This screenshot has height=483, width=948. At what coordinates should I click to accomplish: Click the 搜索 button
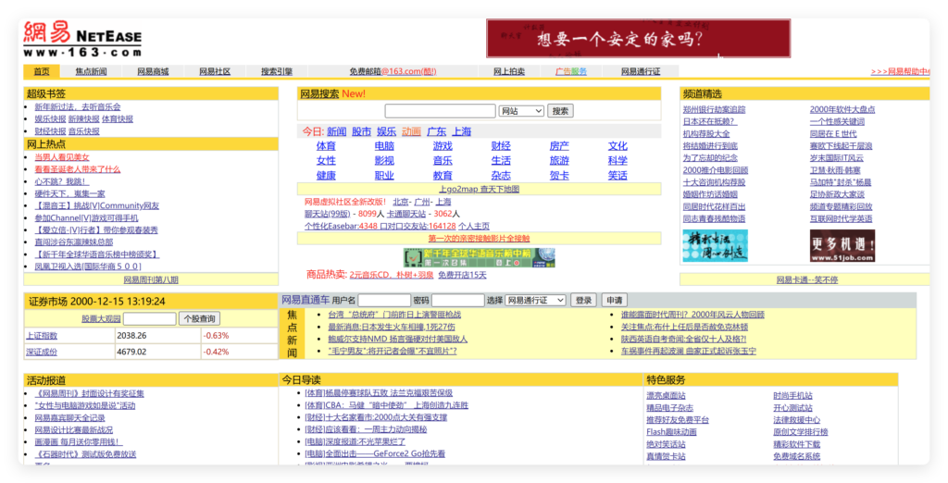click(560, 111)
